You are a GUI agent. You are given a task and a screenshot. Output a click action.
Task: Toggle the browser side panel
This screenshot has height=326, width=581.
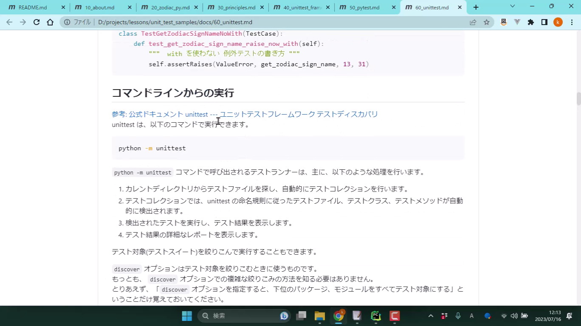[544, 22]
